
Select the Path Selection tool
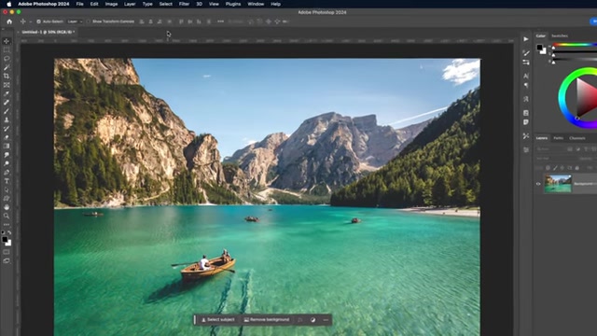[x=7, y=190]
